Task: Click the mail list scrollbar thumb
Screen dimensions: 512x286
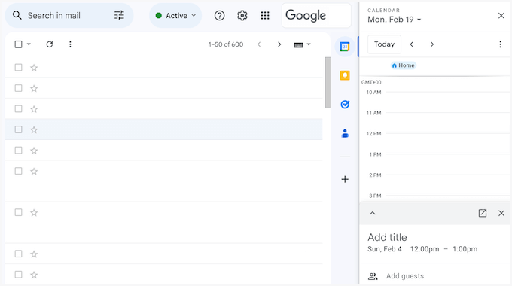Action: pyautogui.click(x=328, y=82)
